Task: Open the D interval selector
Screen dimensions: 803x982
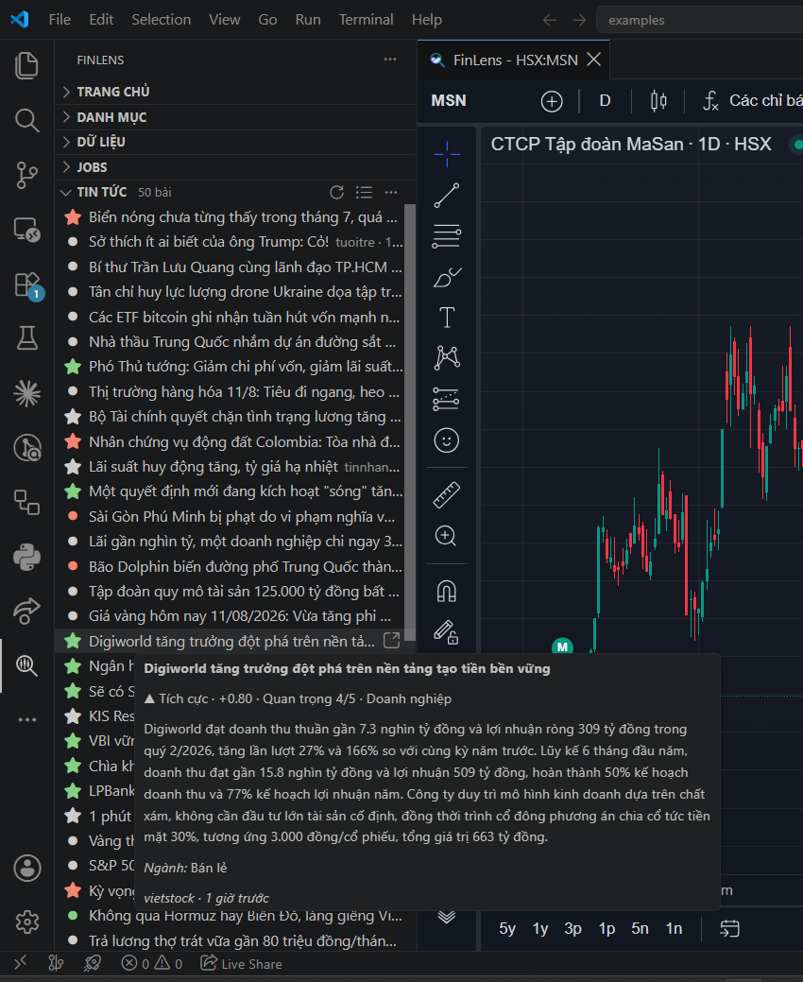Action: (605, 101)
